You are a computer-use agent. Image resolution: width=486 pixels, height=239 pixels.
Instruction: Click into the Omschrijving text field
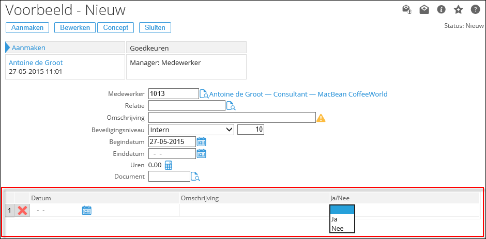[x=232, y=118]
